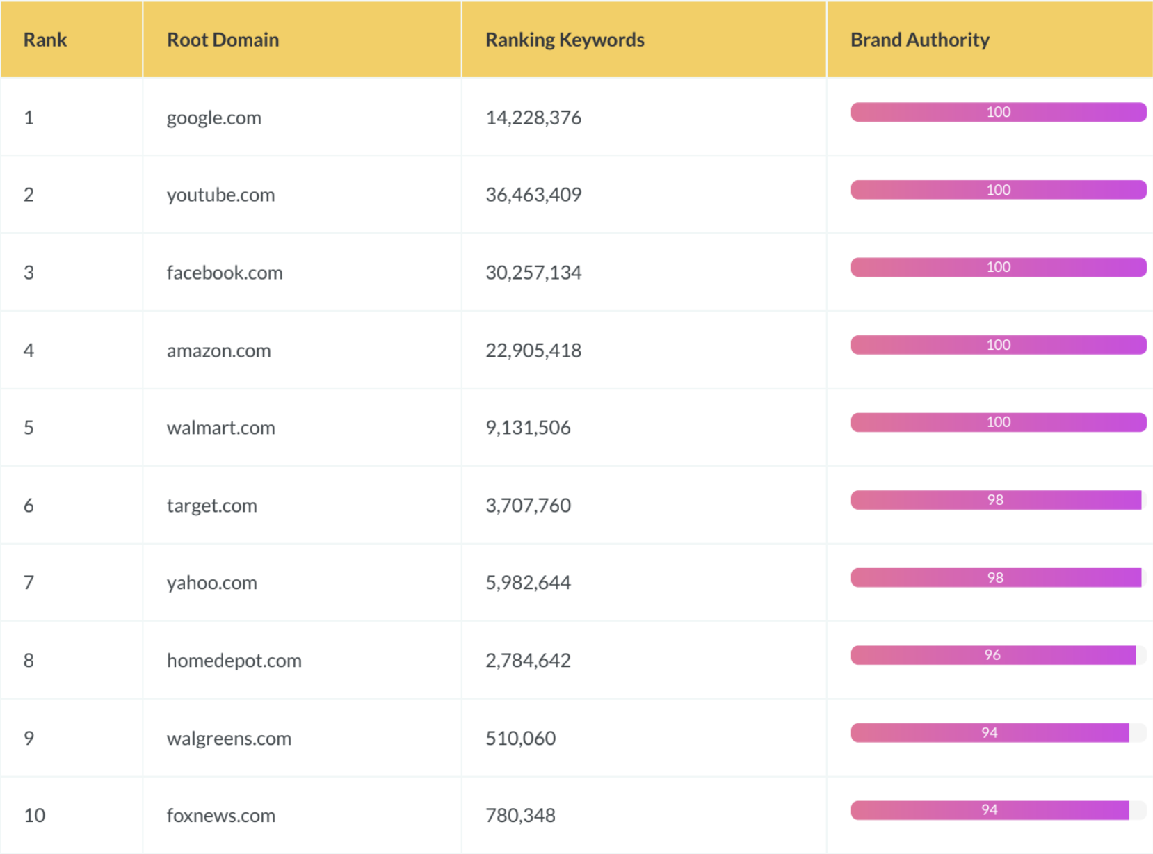The height and width of the screenshot is (854, 1153).
Task: Select the 510,060 ranking keywords cell
Action: click(521, 739)
